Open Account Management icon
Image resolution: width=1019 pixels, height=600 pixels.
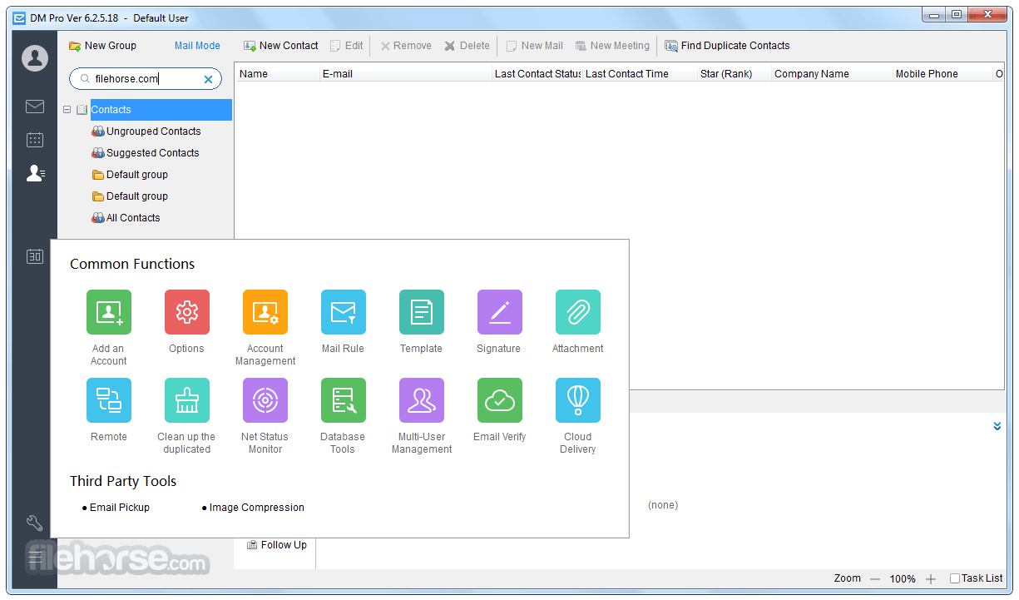(x=265, y=312)
